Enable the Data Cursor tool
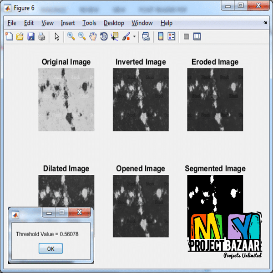 (115, 36)
